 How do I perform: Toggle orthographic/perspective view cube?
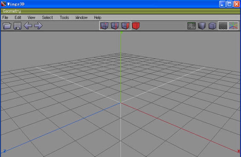pos(212,26)
